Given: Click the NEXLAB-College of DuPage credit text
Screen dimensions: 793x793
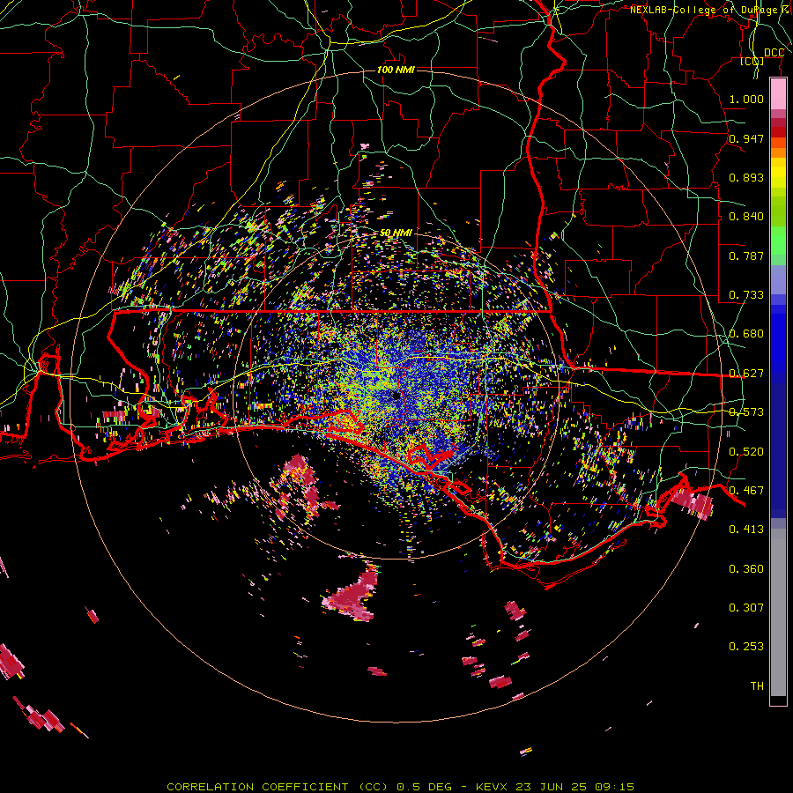Looking at the screenshot, I should click(710, 10).
